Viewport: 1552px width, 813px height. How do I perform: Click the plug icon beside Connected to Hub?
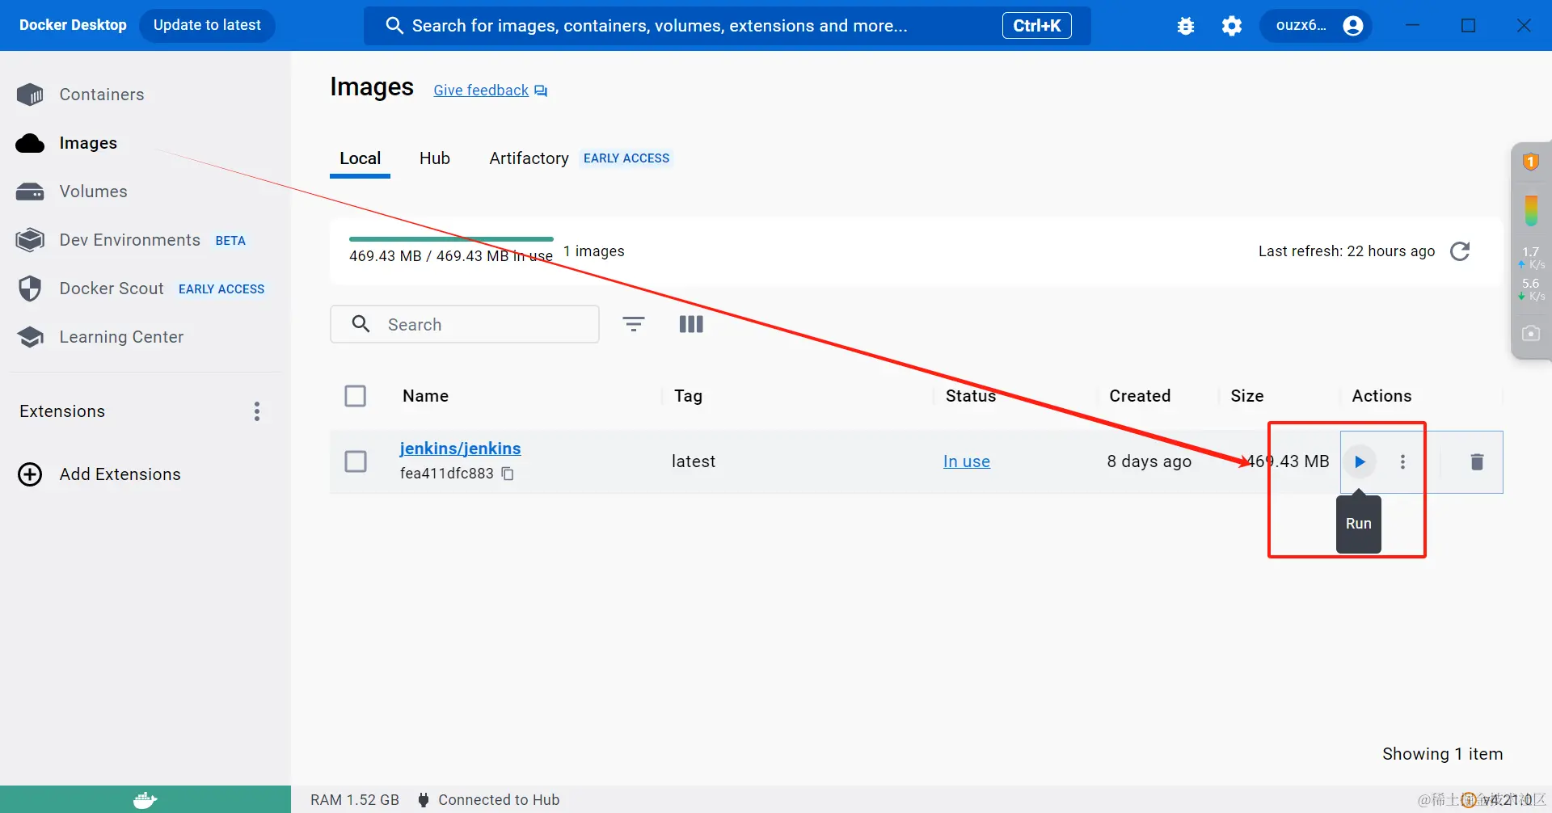(x=424, y=800)
